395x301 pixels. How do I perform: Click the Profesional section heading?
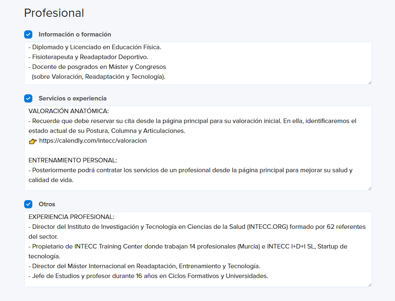[54, 13]
